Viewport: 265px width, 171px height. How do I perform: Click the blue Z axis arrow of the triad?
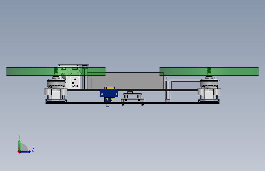tap(25, 152)
